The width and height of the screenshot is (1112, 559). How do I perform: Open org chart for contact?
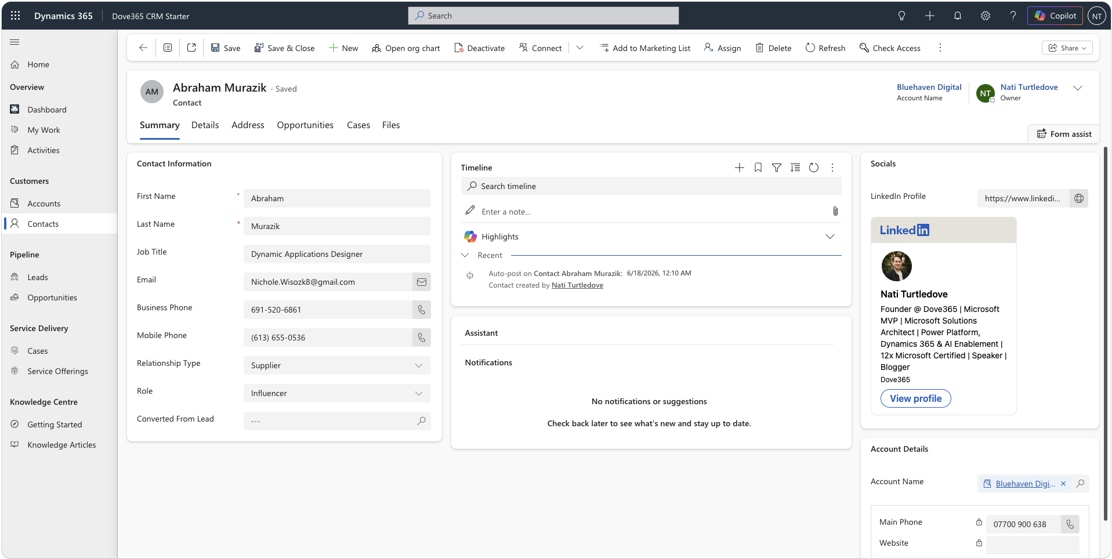[406, 48]
